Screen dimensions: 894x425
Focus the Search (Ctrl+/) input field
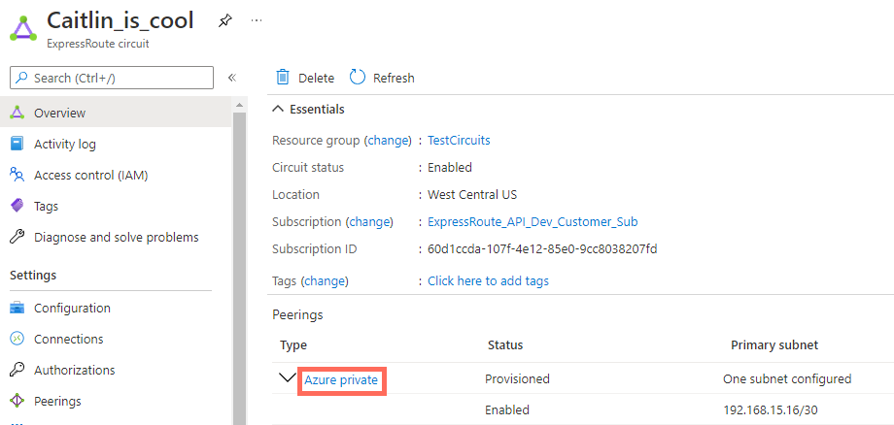click(x=112, y=78)
